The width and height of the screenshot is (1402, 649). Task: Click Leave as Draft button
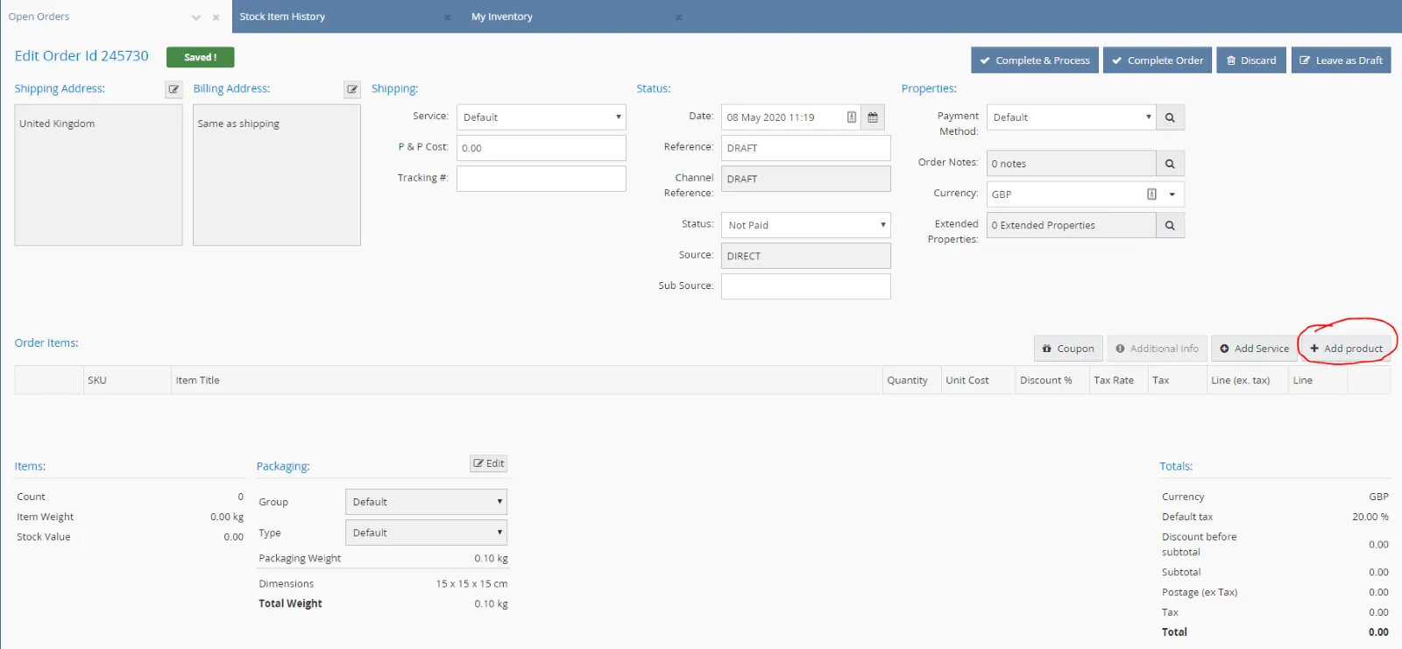[x=1341, y=60]
